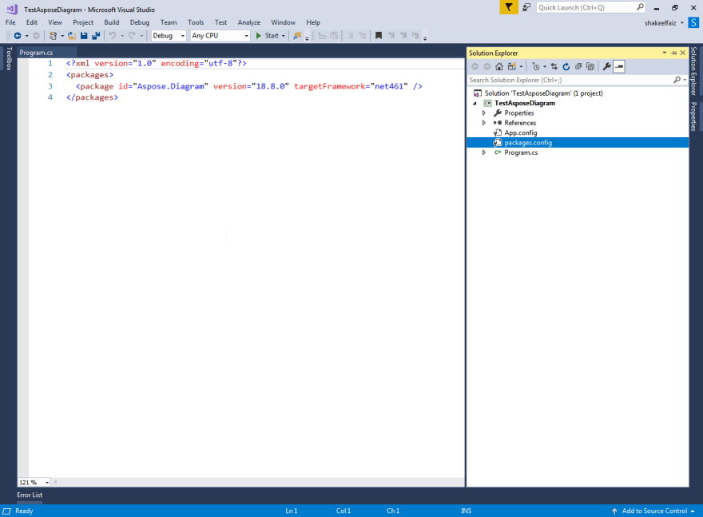Viewport: 703px width, 517px height.
Task: Click the INS status bar indicator
Action: point(466,511)
